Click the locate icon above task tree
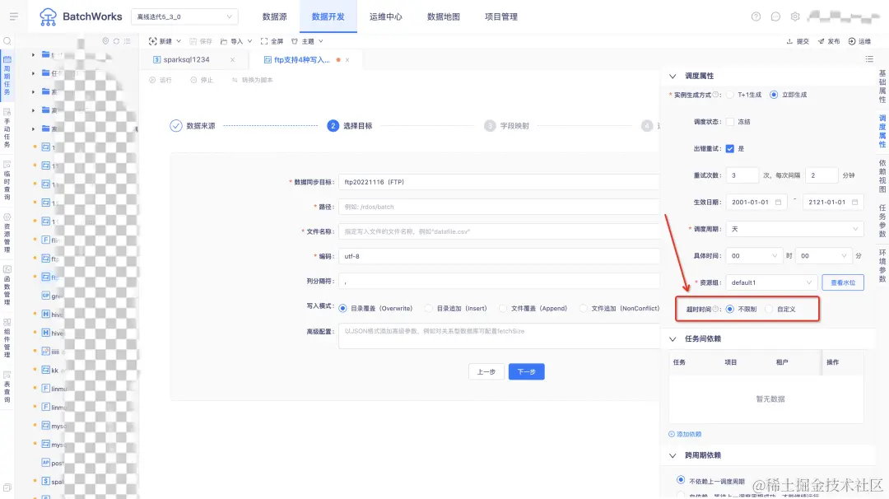 click(105, 41)
